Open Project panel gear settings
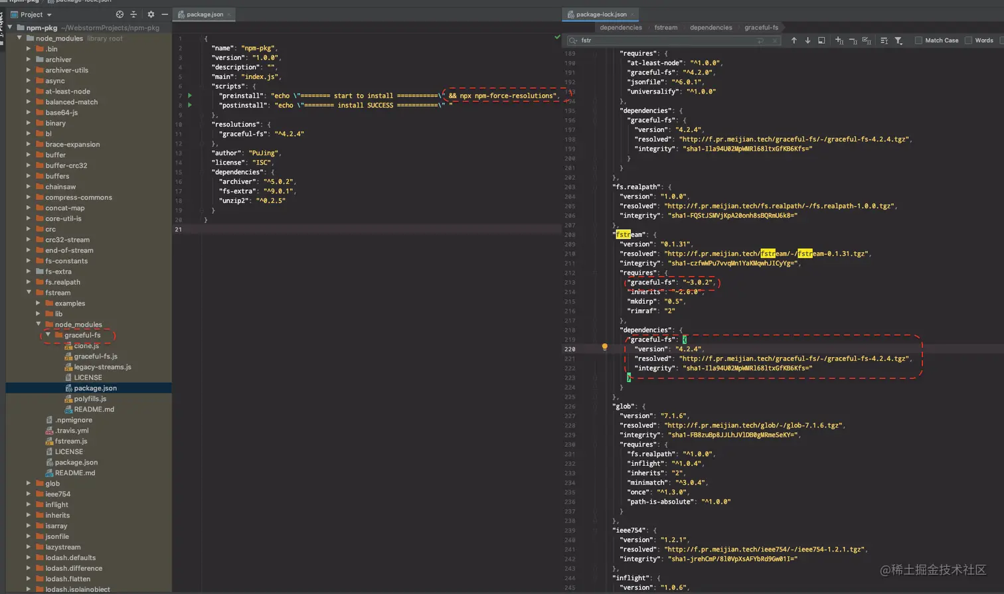This screenshot has height=594, width=1004. pyautogui.click(x=151, y=15)
